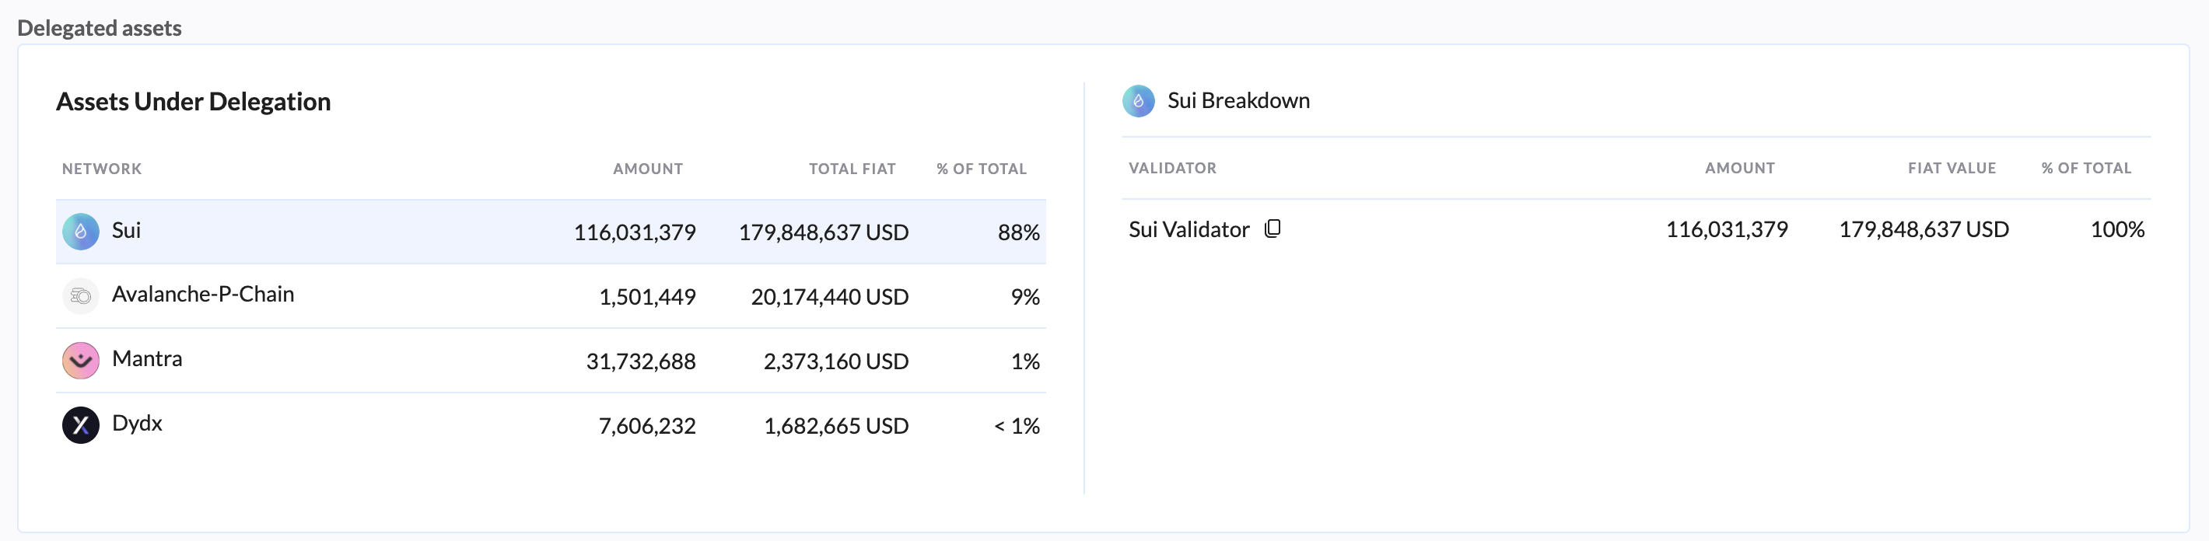Click the Dydx network logo icon
This screenshot has width=2209, height=541.
81,424
